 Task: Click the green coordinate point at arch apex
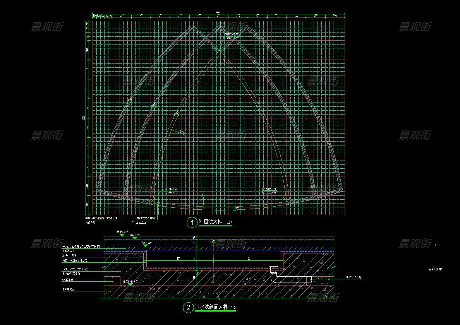pos(220,50)
